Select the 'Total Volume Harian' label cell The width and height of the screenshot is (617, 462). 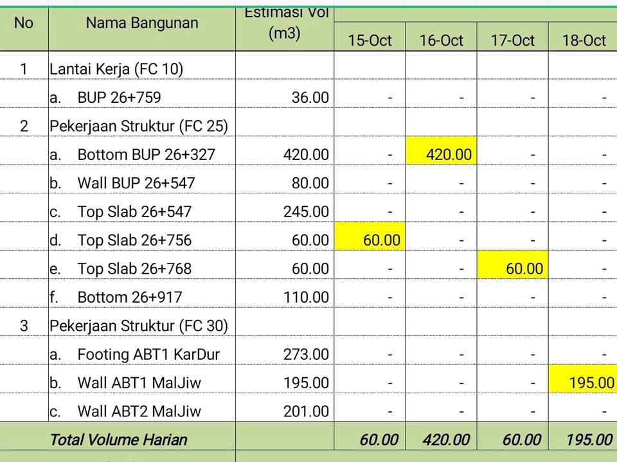[118, 436]
